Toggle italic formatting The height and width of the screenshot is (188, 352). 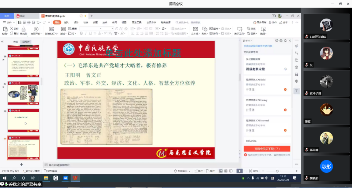[86, 33]
